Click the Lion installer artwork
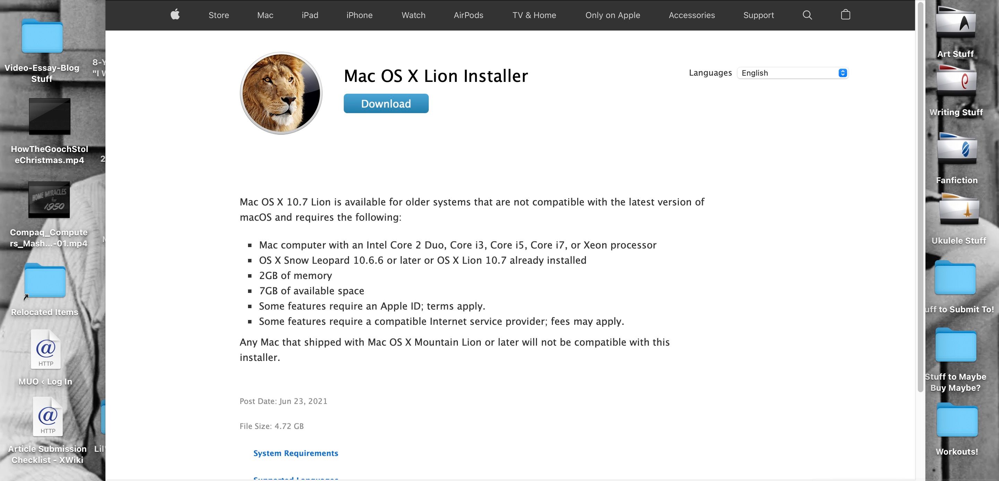Image resolution: width=999 pixels, height=481 pixels. point(281,93)
